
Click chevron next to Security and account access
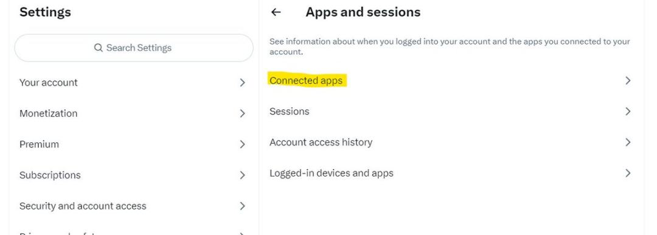pos(242,206)
